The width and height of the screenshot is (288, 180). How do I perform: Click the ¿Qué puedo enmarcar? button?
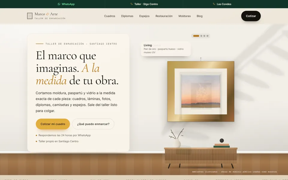click(93, 124)
